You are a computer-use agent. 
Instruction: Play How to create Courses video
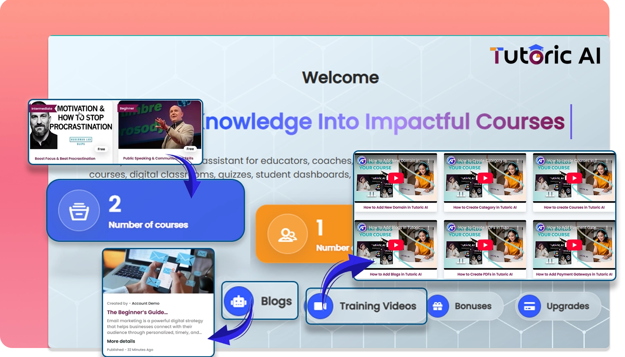point(574,178)
